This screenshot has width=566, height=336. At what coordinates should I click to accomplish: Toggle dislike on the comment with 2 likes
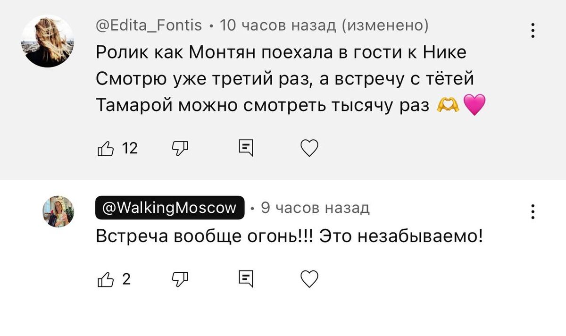click(180, 279)
